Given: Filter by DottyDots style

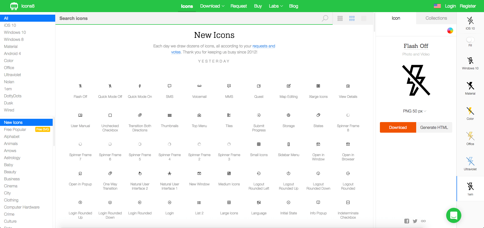Looking at the screenshot, I should coord(13,96).
